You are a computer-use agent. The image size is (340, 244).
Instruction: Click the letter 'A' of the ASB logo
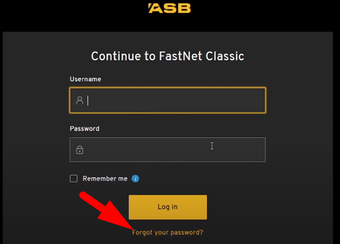click(155, 8)
